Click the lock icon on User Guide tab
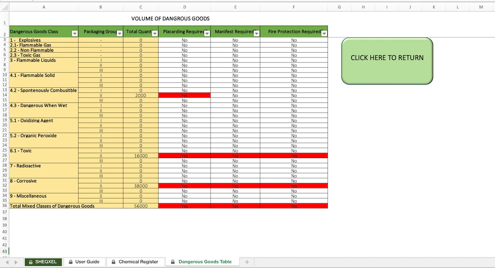The width and height of the screenshot is (495, 268). pyautogui.click(x=70, y=262)
